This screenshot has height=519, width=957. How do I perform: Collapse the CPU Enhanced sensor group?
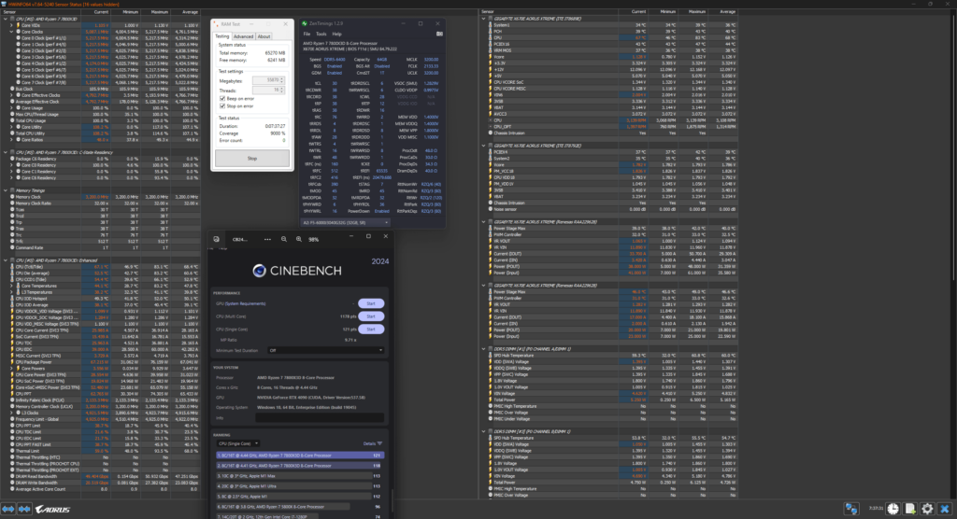coord(6,260)
